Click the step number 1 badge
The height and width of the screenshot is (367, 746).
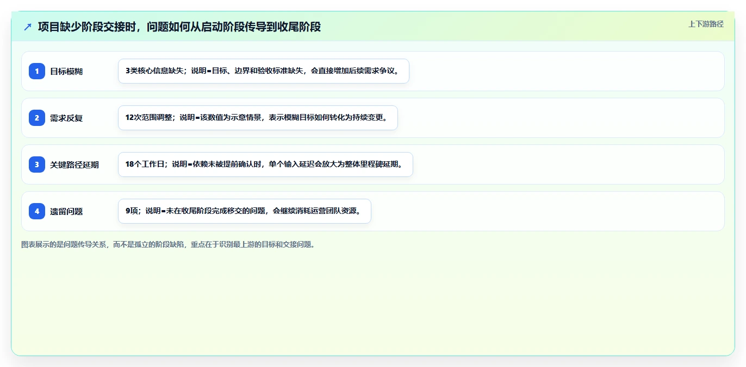37,71
